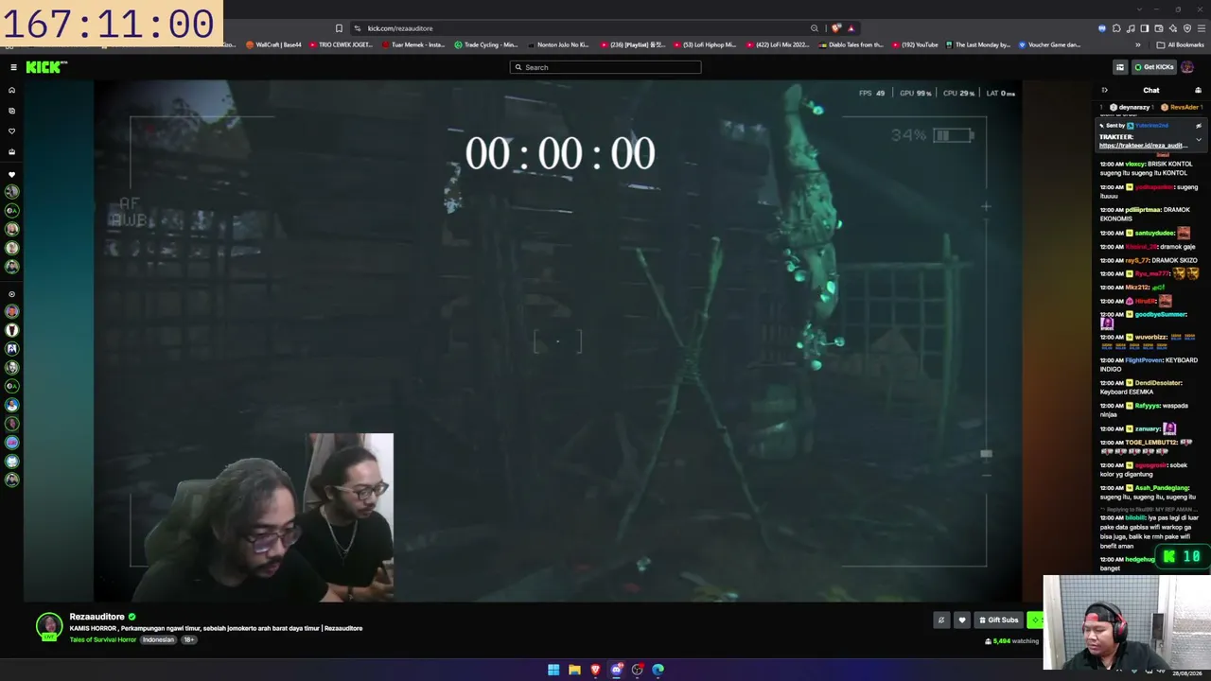Viewport: 1211px width, 681px height.
Task: Toggle channel notifications bell icon
Action: 940,620
